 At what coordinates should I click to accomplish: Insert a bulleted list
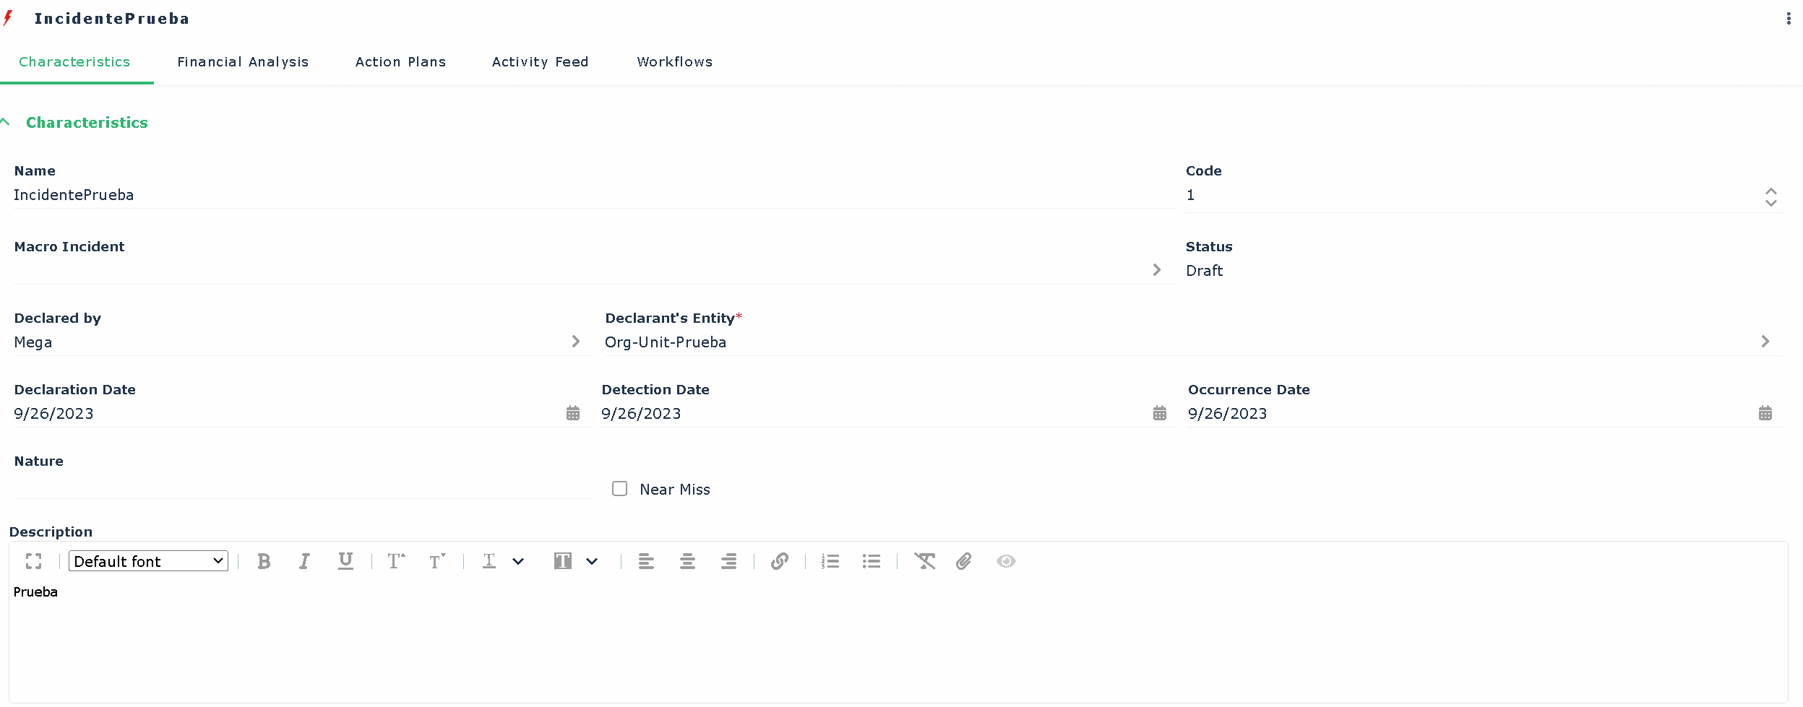(x=872, y=561)
